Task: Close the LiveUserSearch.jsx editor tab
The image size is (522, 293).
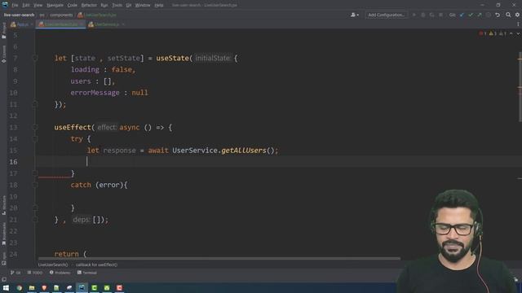Action: (82, 24)
